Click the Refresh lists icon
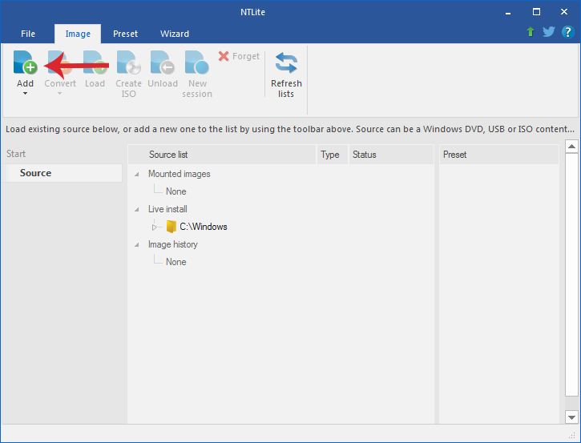The image size is (581, 443). click(x=286, y=62)
